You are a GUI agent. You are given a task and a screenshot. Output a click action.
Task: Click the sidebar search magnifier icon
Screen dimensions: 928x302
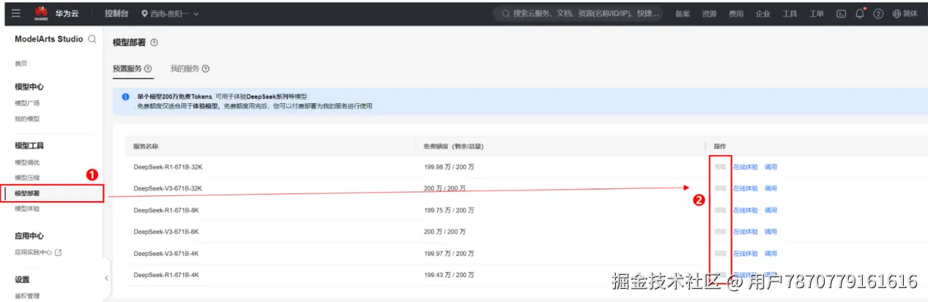tap(92, 39)
